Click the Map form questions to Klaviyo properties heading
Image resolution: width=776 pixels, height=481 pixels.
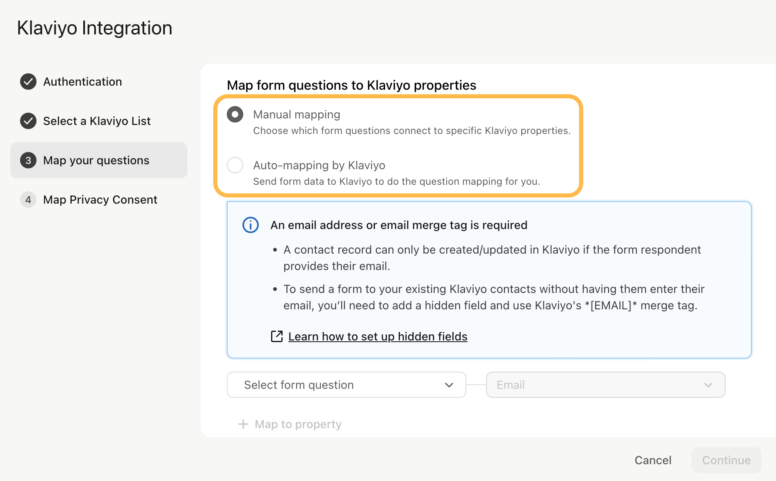[351, 85]
